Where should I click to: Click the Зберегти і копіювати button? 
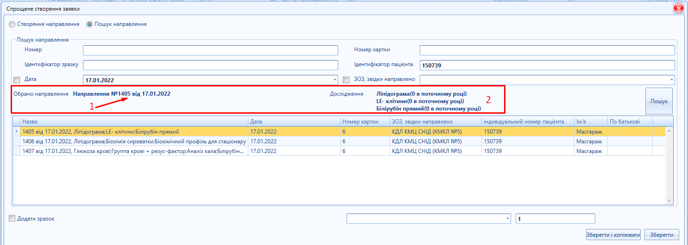[x=613, y=234]
